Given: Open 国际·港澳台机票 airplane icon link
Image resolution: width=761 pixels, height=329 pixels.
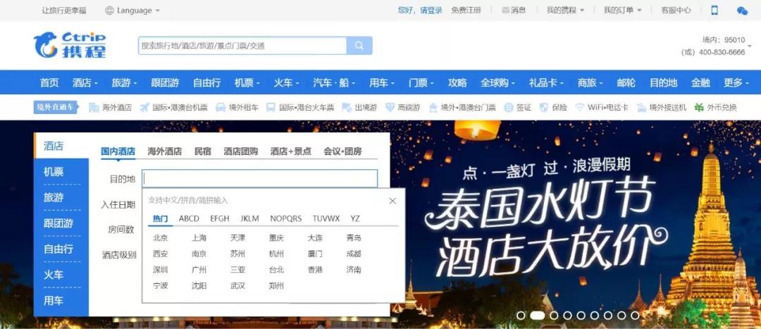Looking at the screenshot, I should 173,107.
